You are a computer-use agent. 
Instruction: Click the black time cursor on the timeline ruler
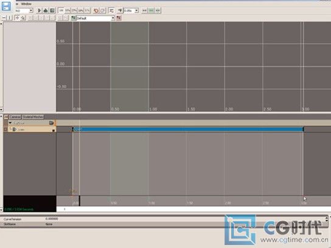79,201
